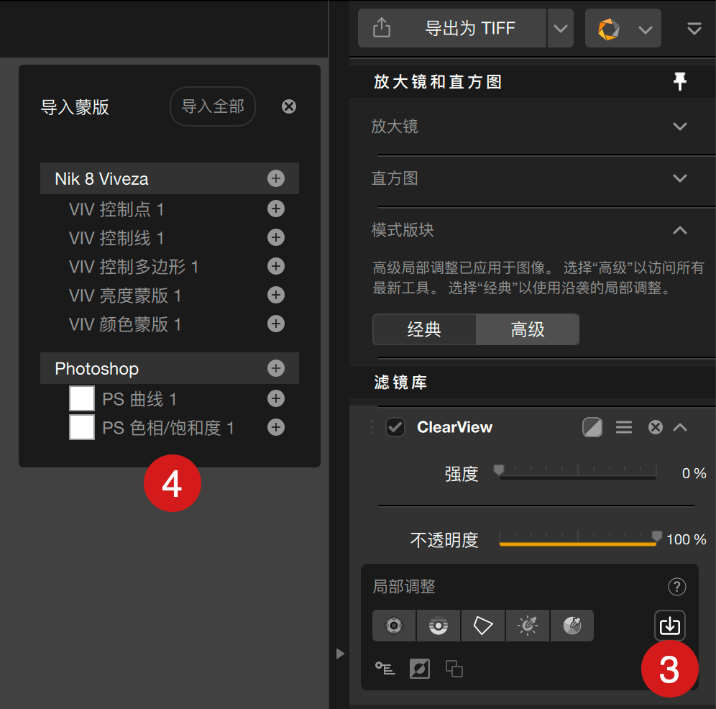
Task: Select PS 曲线 1 label
Action: click(139, 399)
